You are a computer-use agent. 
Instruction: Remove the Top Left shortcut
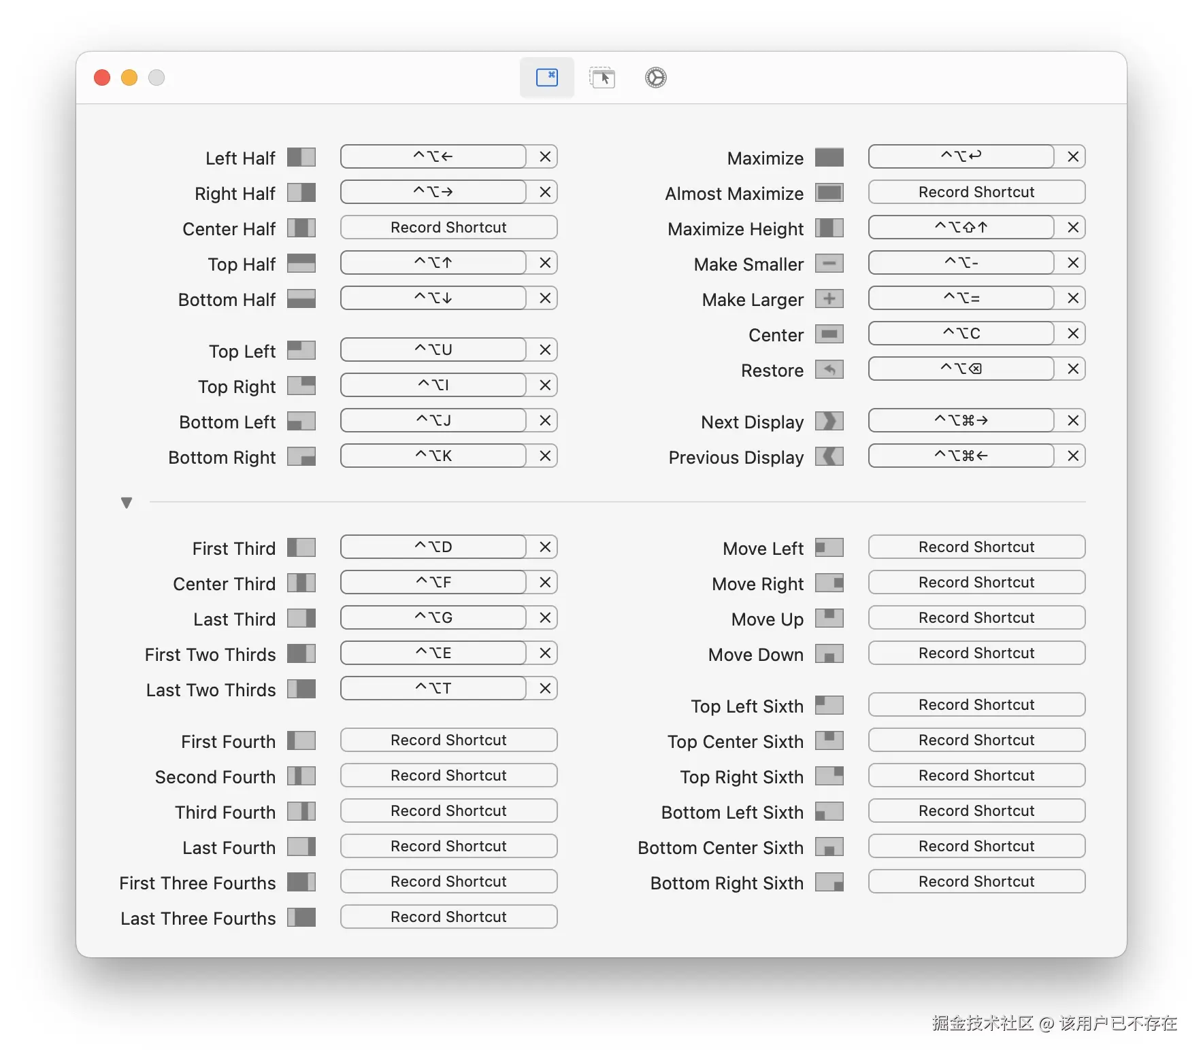point(545,349)
